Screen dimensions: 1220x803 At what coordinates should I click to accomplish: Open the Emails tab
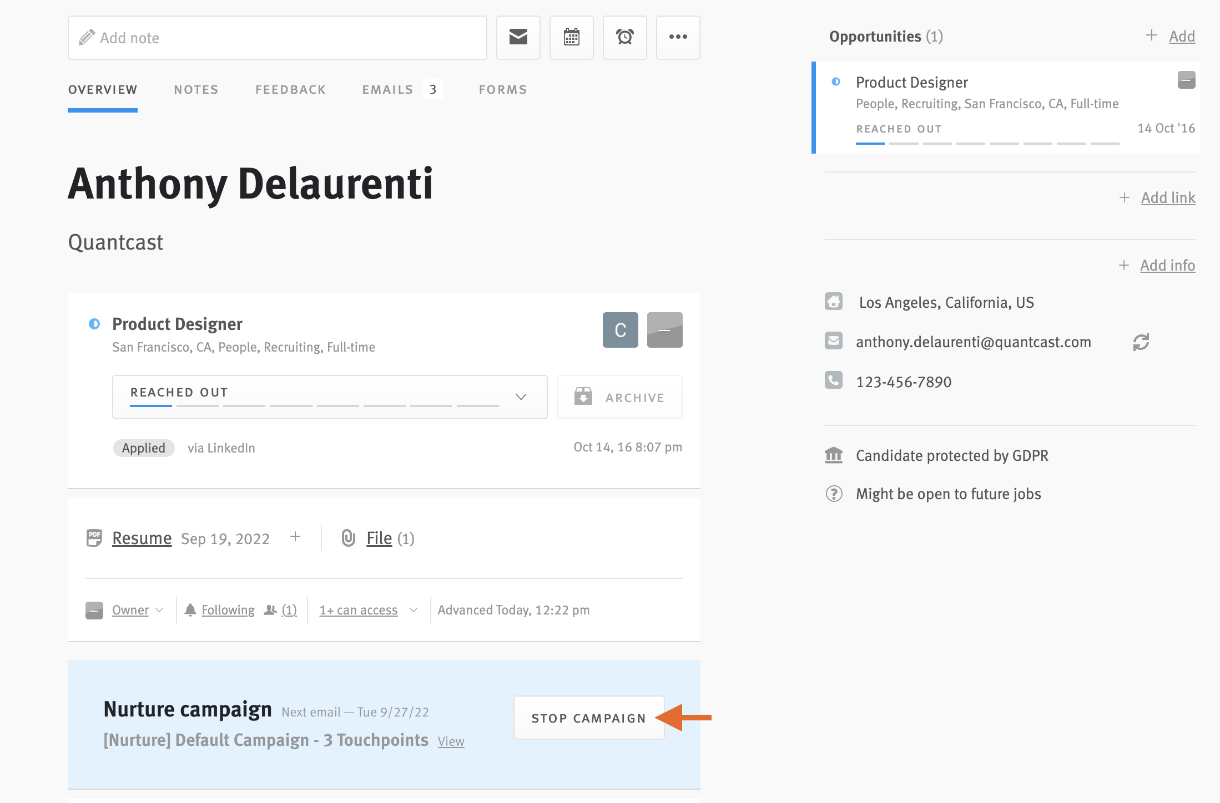tap(387, 89)
